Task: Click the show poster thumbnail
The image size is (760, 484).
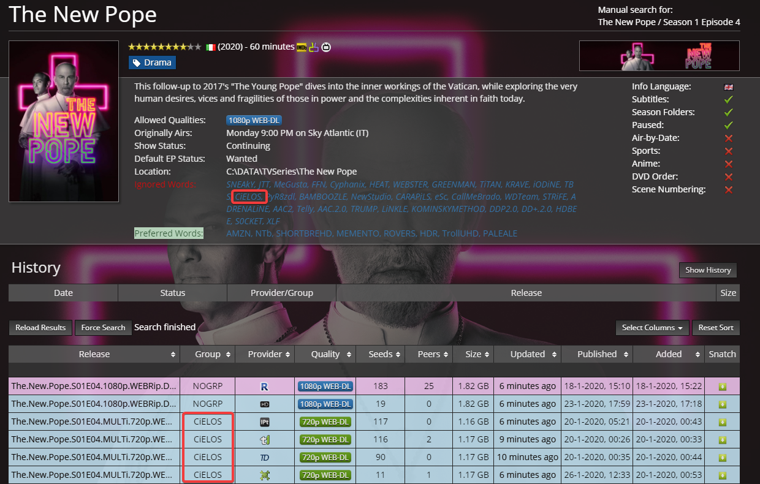Action: [64, 121]
